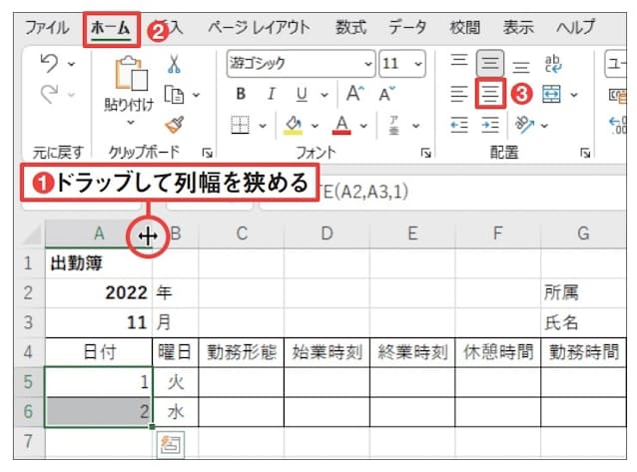Screen dimensions: 637x472
Task: Select column D header
Action: (x=327, y=235)
